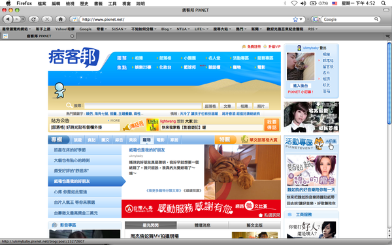Select the 寵物 column tab
392x245 pixels.
pos(146,140)
